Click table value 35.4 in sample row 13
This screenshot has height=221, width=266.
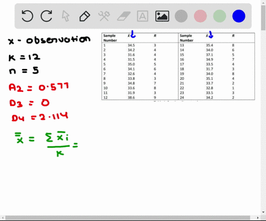(x=209, y=45)
